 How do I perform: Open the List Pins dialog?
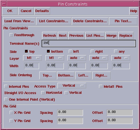(95, 36)
